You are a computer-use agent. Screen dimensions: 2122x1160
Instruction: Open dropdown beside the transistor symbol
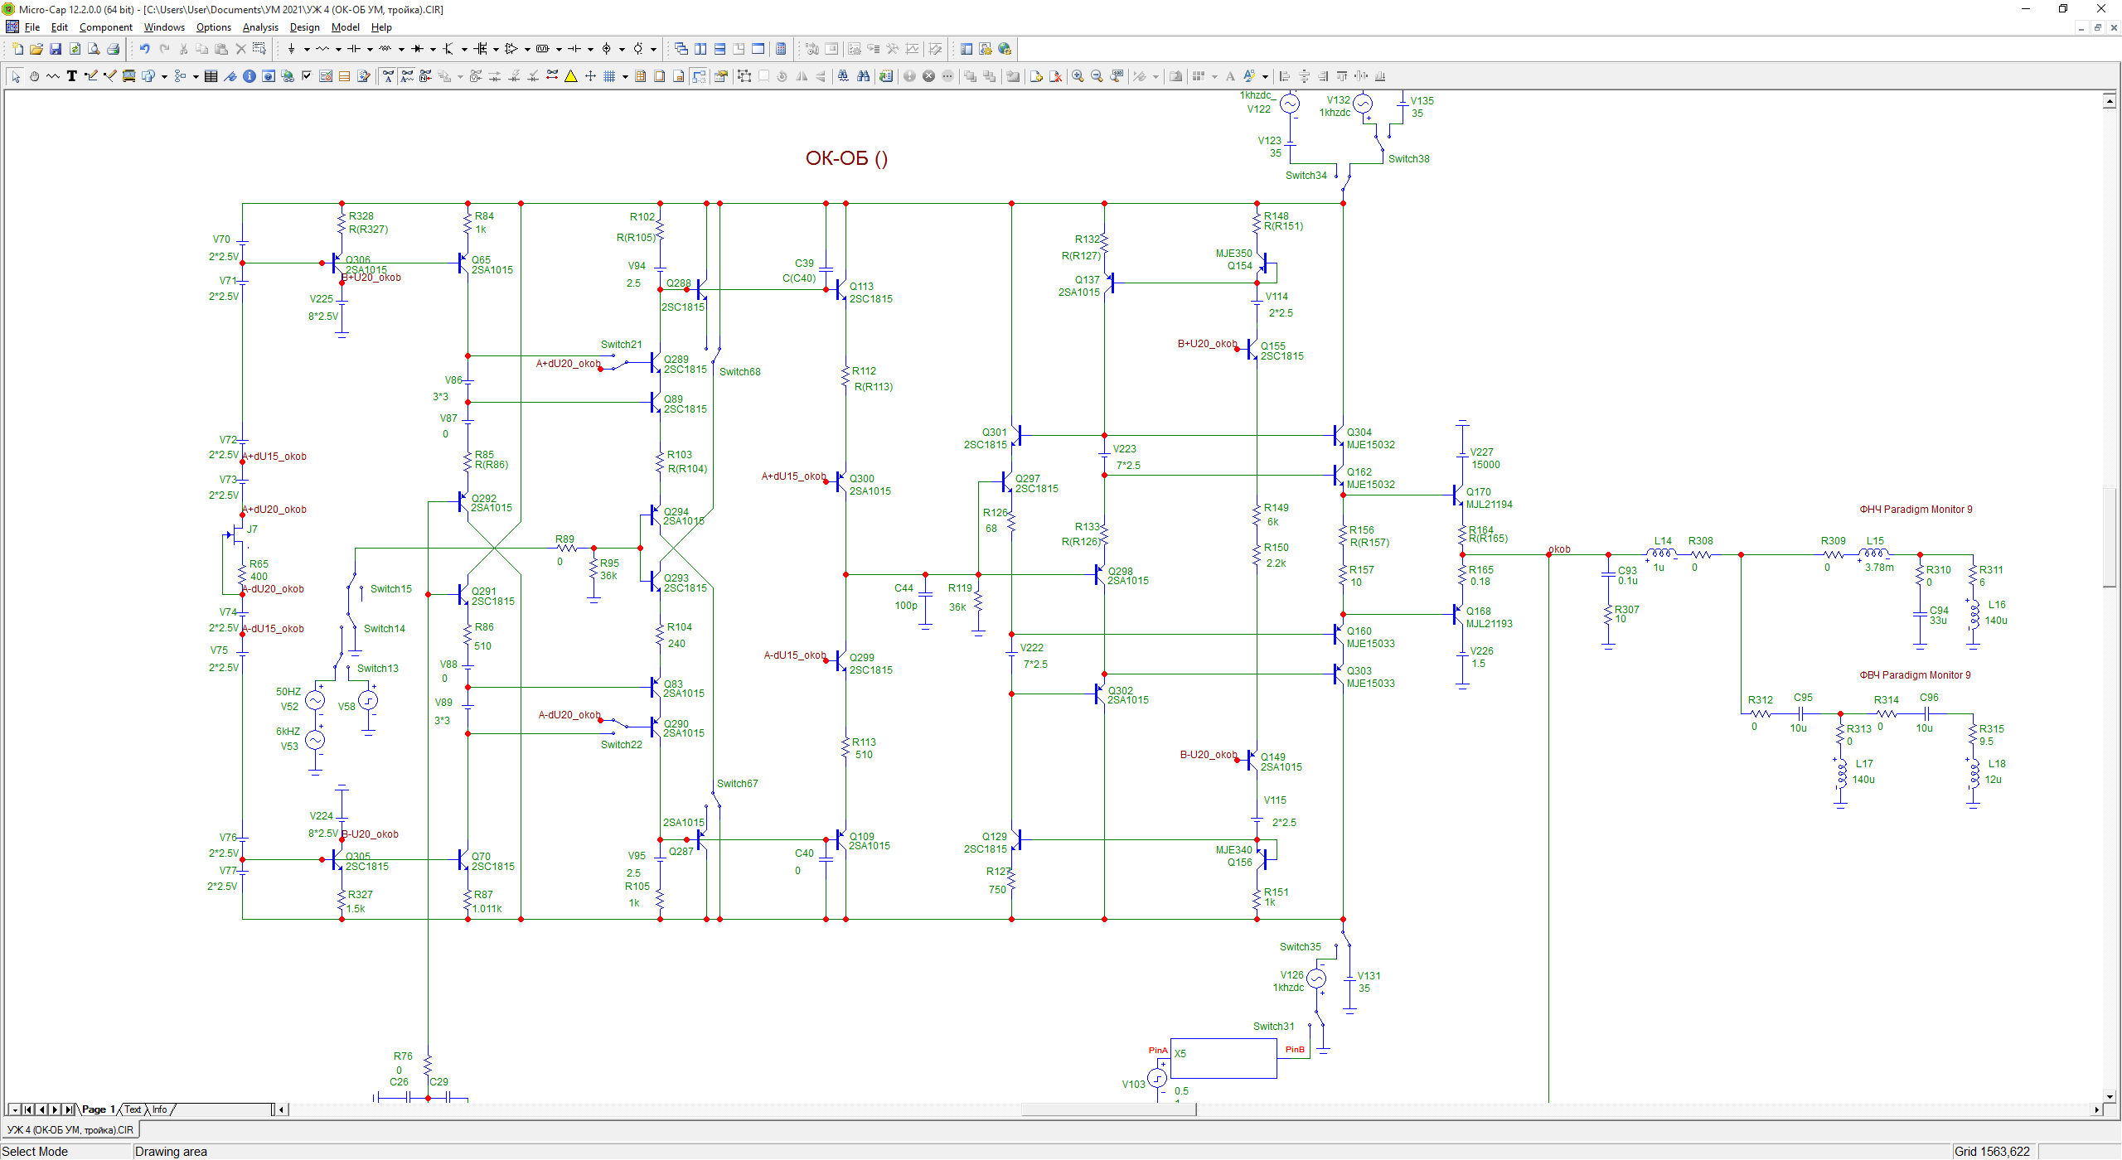[464, 49]
